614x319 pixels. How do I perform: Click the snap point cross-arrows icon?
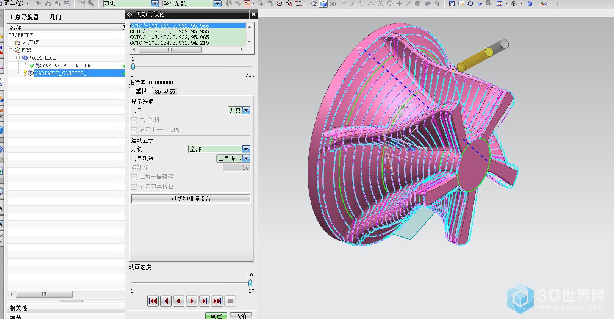333,4
